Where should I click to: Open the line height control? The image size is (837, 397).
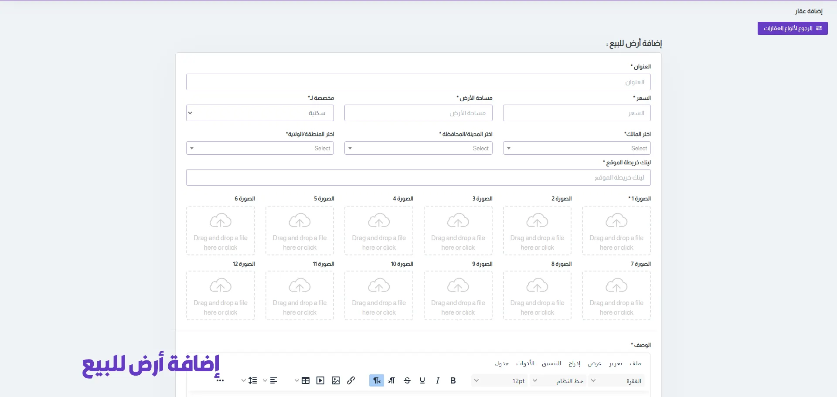(x=252, y=380)
